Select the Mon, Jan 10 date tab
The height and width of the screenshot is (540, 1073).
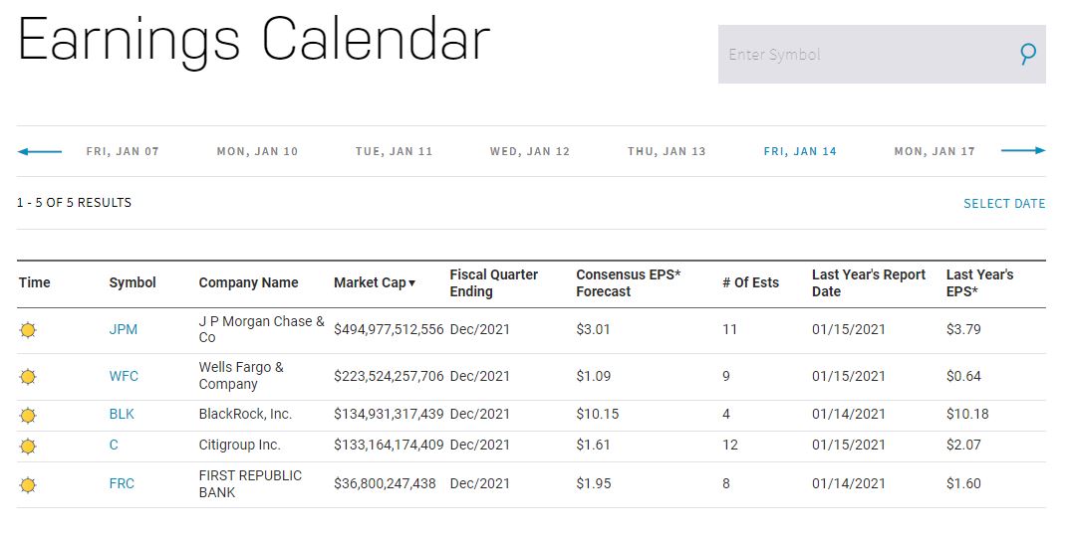pos(257,152)
